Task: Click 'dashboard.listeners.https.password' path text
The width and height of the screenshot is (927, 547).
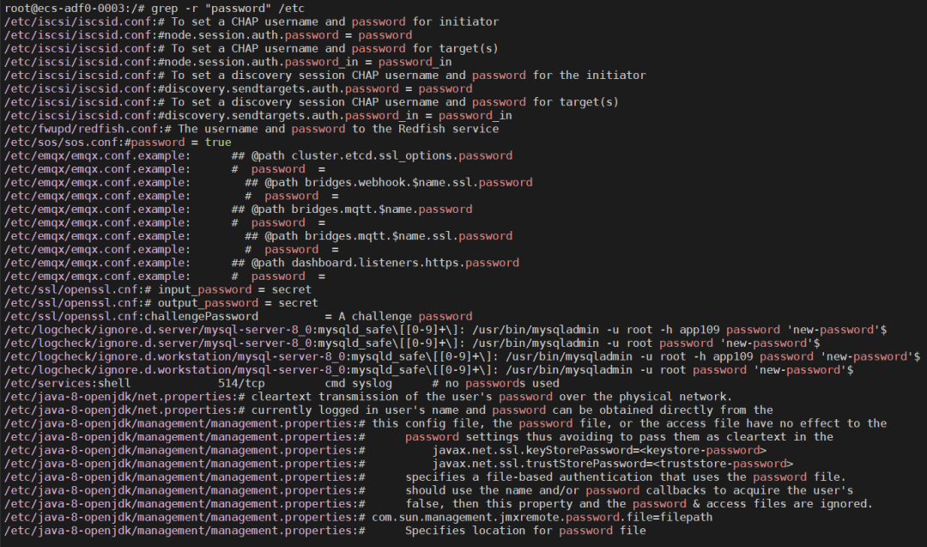Action: tap(405, 263)
